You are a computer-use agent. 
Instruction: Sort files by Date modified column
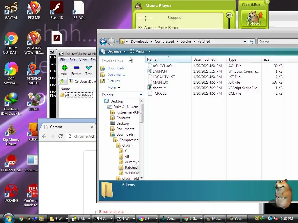[x=209, y=60]
